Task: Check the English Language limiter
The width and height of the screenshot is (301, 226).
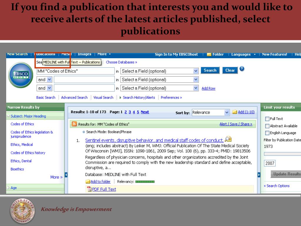Action: click(267, 133)
